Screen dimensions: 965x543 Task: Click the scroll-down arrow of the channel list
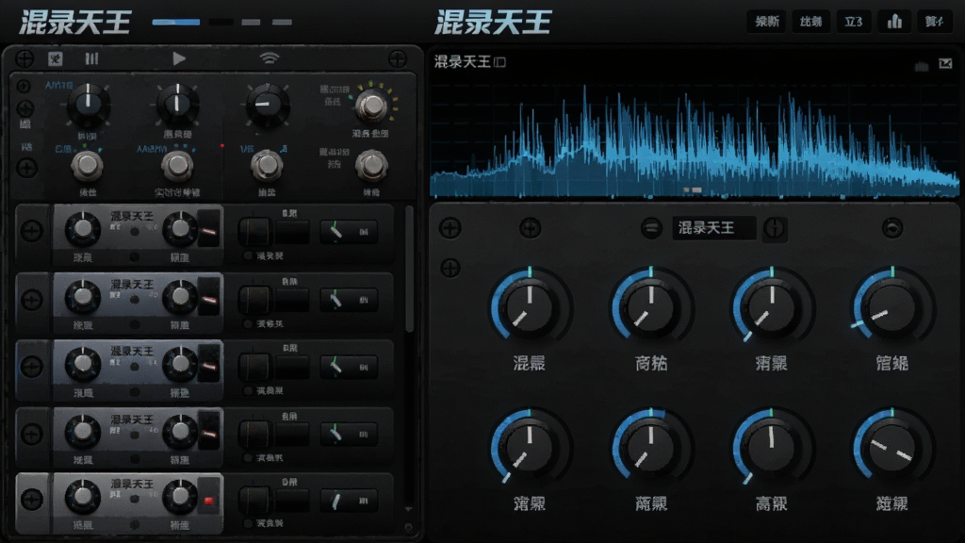click(408, 510)
